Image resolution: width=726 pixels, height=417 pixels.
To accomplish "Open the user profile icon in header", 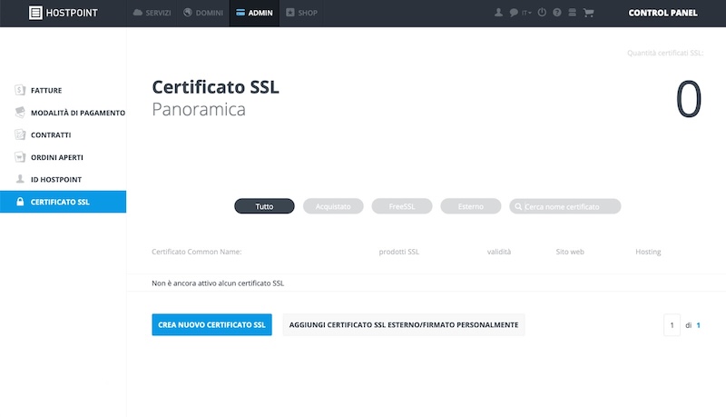I will coord(498,13).
